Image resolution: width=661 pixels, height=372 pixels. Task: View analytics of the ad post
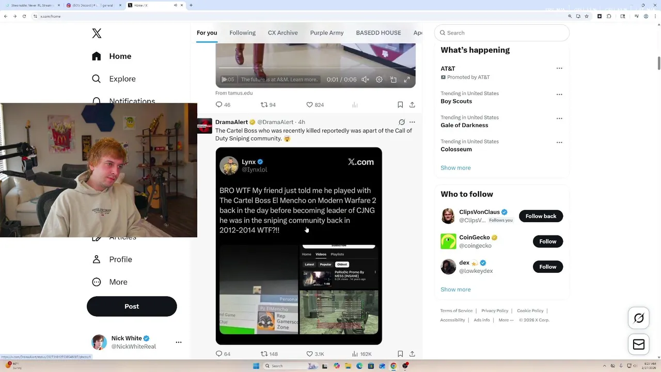(x=355, y=104)
